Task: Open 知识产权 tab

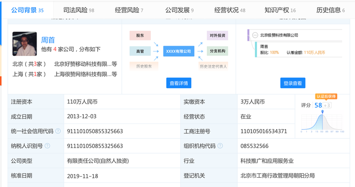Action: click(280, 10)
